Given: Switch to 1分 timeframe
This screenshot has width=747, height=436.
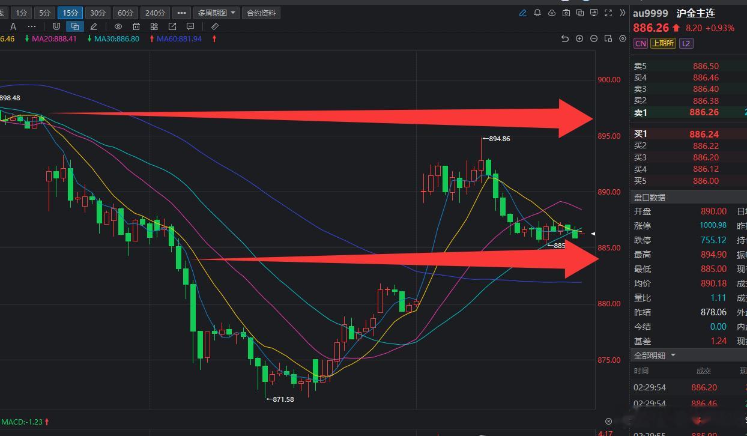Looking at the screenshot, I should tap(21, 13).
